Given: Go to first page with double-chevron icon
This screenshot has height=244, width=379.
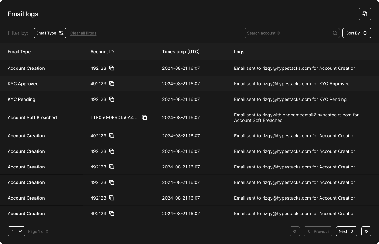Looking at the screenshot, I should pyautogui.click(x=295, y=231).
